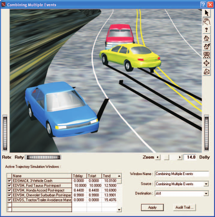Click the red vehicle in 3D view
The width and height of the screenshot is (215, 217).
point(120,34)
